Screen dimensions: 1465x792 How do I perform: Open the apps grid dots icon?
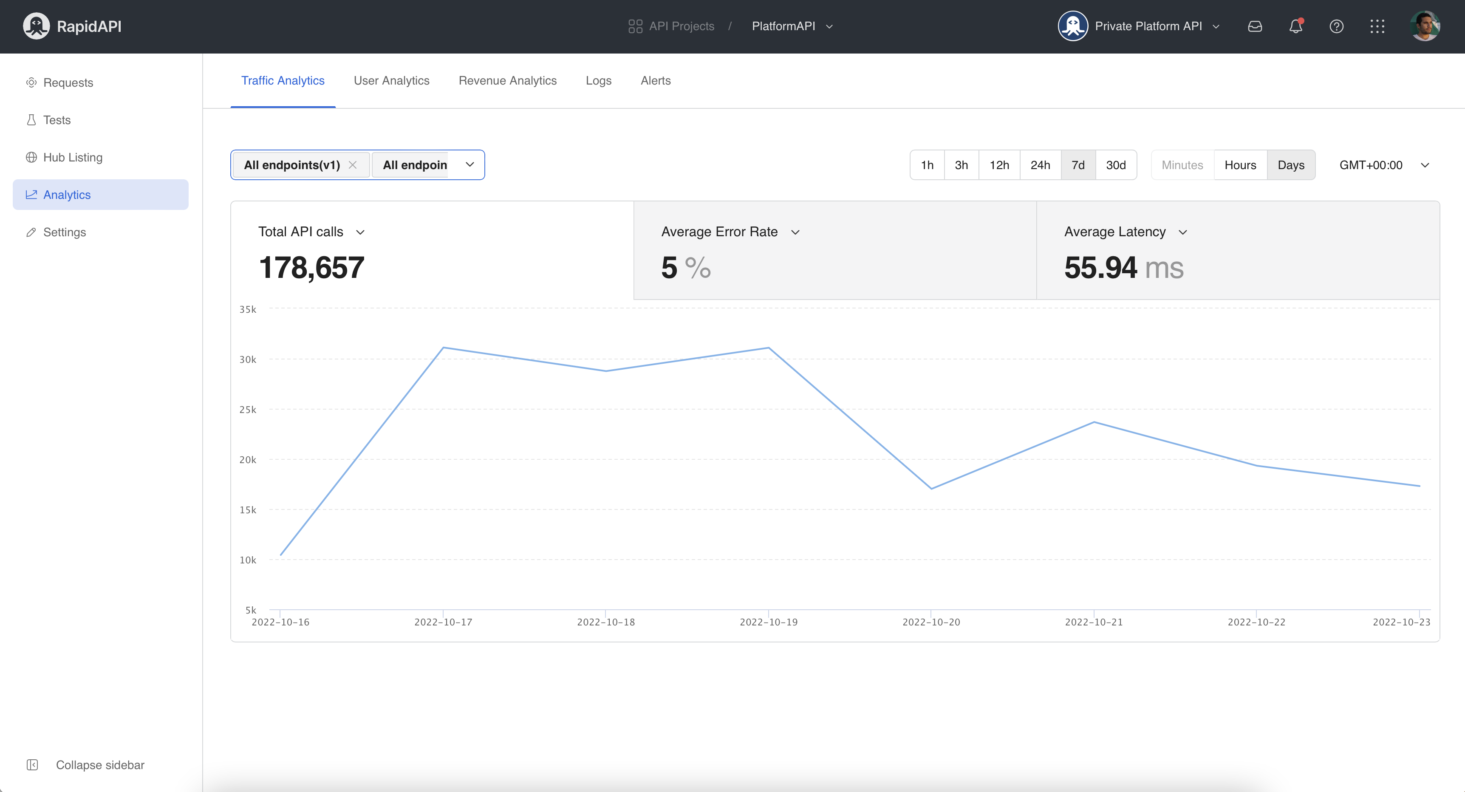[x=1377, y=26]
